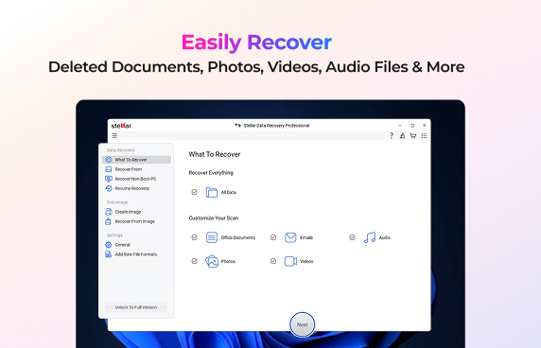This screenshot has width=541, height=348.
Task: Select What To Recover in sidebar
Action: (x=136, y=160)
